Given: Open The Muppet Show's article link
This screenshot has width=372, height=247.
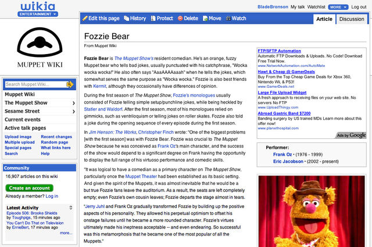Looking at the screenshot, I should [x=134, y=58].
